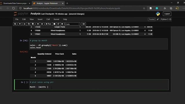The width and height of the screenshot is (185, 104).
Task: Interrupt the kernel with the stop icon
Action: pyautogui.click(x=54, y=24)
